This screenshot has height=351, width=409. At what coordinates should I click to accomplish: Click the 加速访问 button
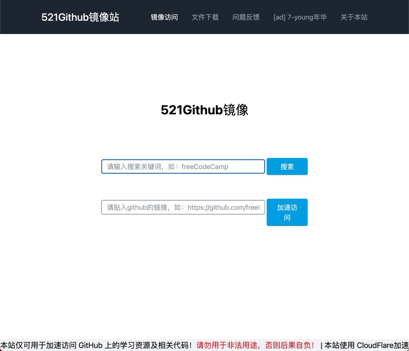tap(287, 212)
